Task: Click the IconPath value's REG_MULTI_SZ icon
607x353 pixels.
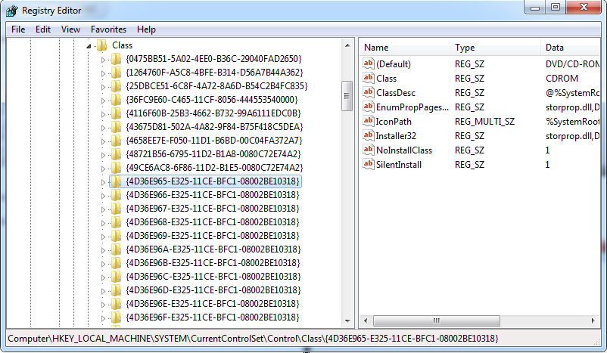Action: pyautogui.click(x=369, y=122)
